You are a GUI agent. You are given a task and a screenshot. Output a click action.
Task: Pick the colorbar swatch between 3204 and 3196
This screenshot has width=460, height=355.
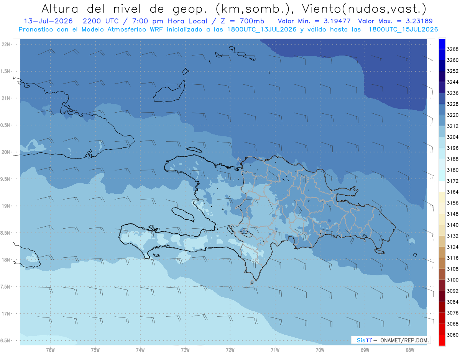coord(442,142)
